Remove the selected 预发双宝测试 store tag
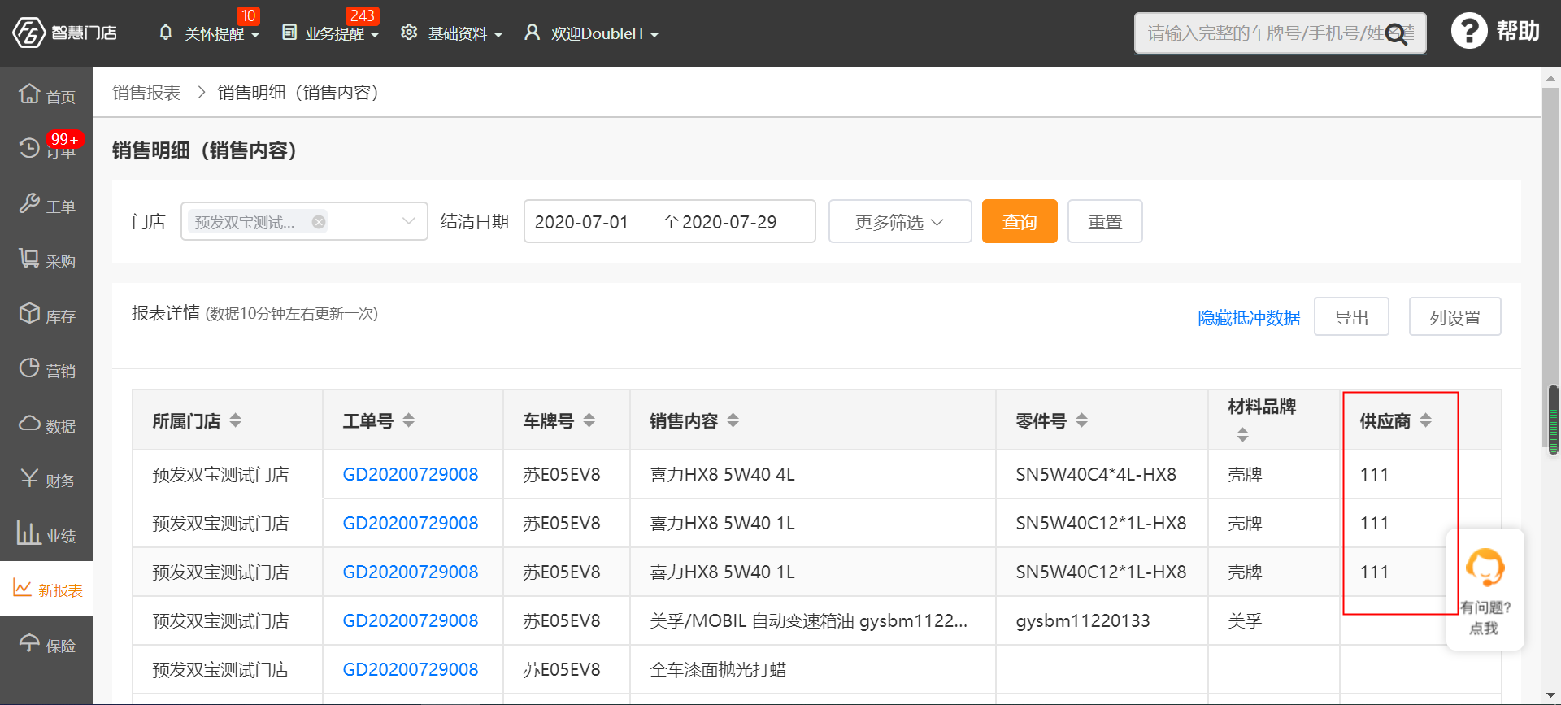Viewport: 1561px width, 705px height. [319, 222]
